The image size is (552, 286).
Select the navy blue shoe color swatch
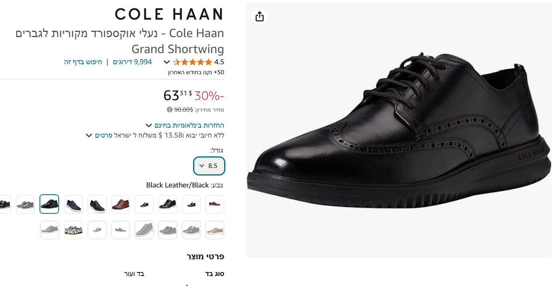[x=73, y=204]
